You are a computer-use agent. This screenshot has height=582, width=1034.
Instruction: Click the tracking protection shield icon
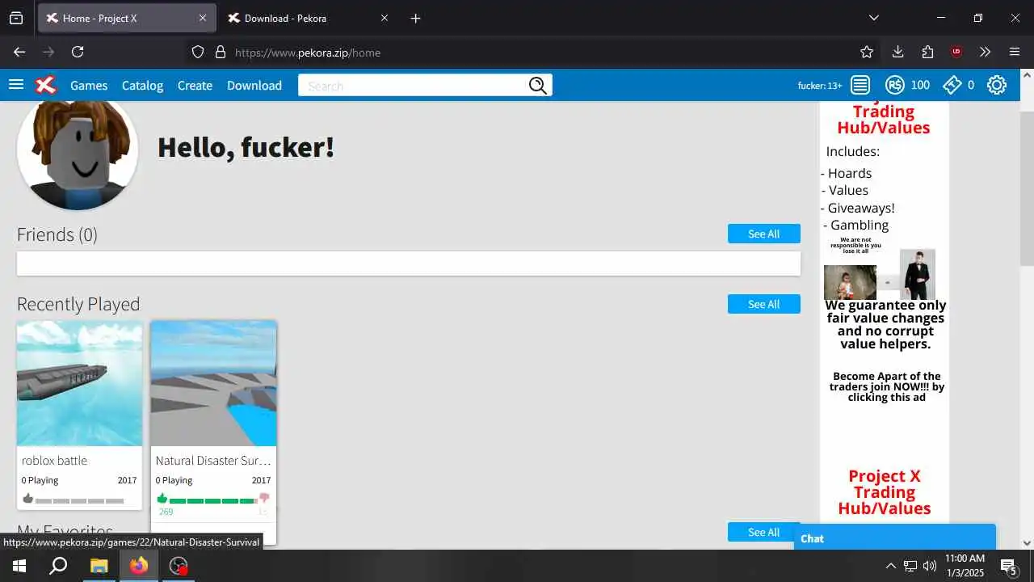(198, 52)
